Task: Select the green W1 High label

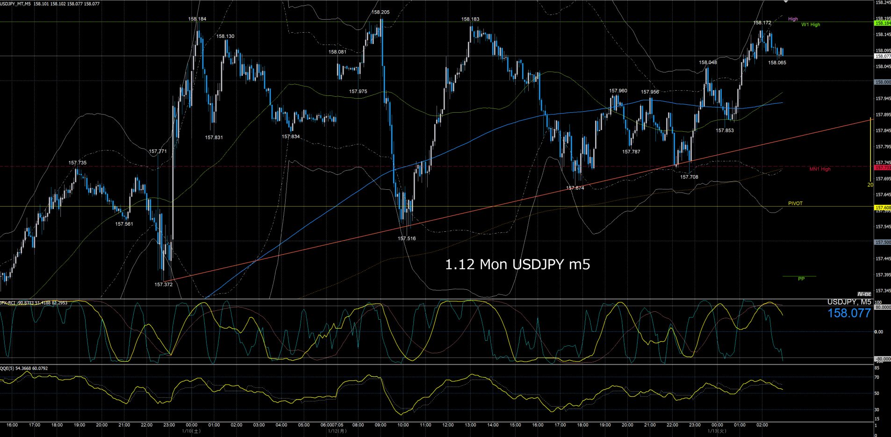Action: (x=811, y=25)
